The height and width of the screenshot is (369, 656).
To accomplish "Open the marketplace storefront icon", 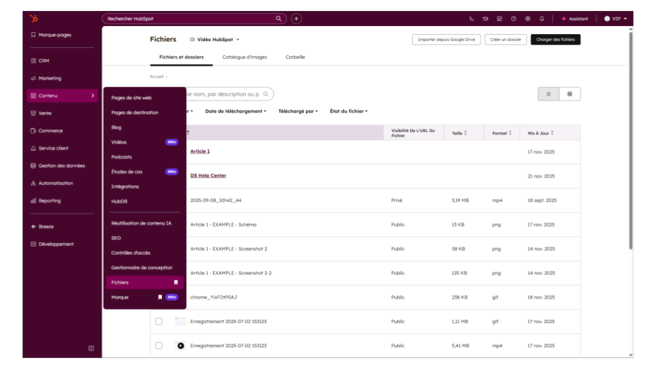I will point(500,18).
